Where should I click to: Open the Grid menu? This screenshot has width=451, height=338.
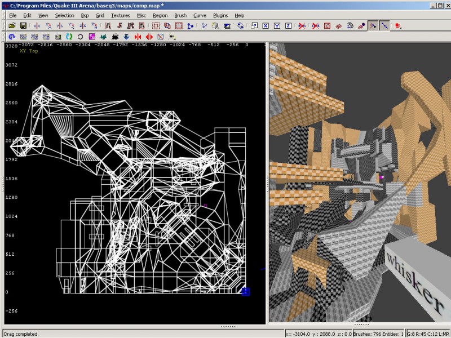(100, 16)
